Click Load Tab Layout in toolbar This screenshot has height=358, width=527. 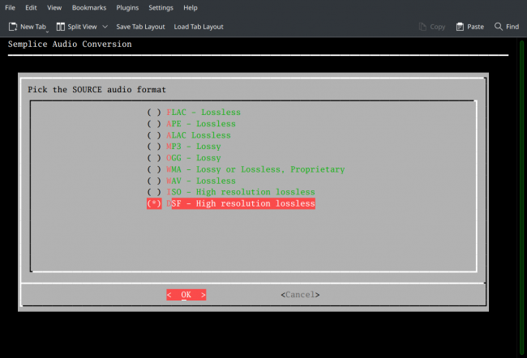click(x=199, y=27)
